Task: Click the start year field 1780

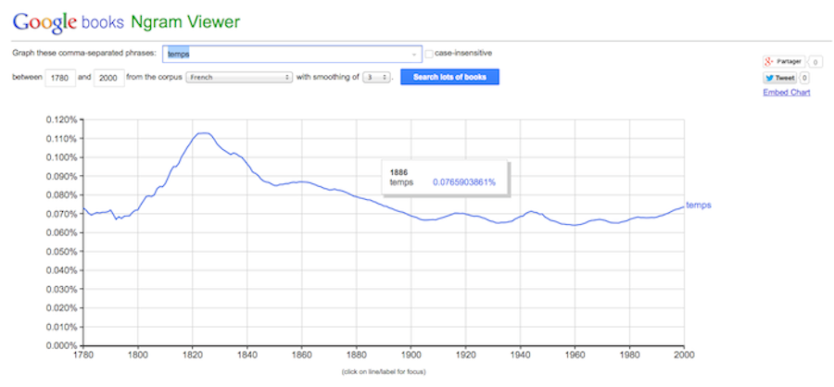Action: [x=60, y=78]
